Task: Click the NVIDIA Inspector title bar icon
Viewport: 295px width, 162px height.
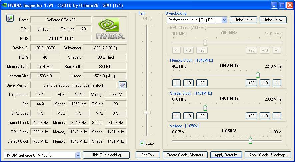Action: 4,5
